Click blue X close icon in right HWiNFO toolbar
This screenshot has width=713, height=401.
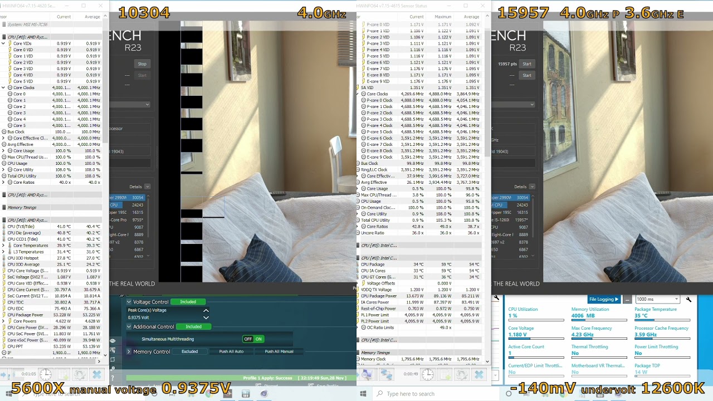pos(478,375)
